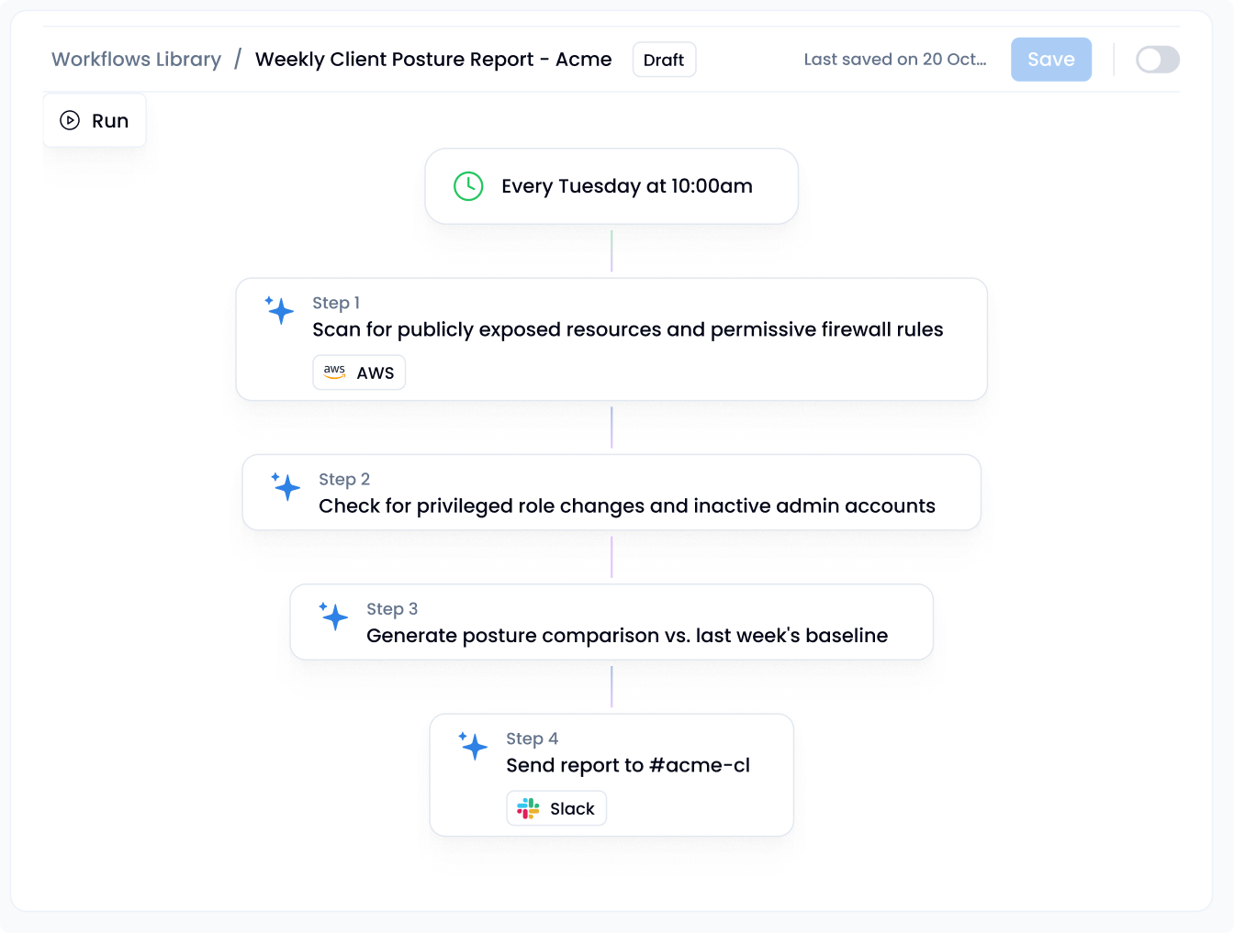Enable the workflow activation toggle
Image resolution: width=1234 pixels, height=933 pixels.
point(1157,60)
